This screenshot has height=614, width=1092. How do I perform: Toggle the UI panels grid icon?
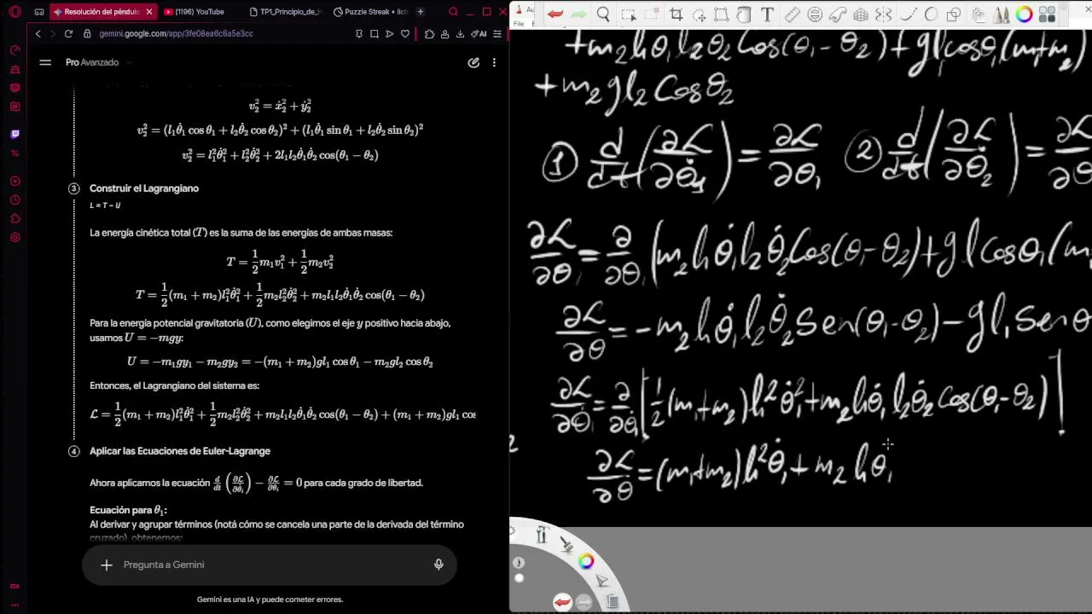point(1047,14)
